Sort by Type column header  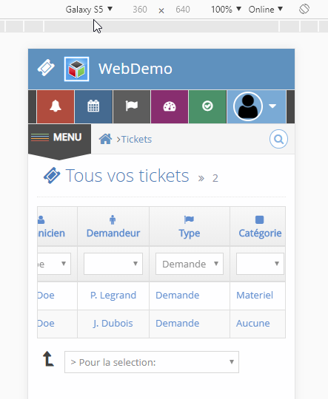point(190,226)
